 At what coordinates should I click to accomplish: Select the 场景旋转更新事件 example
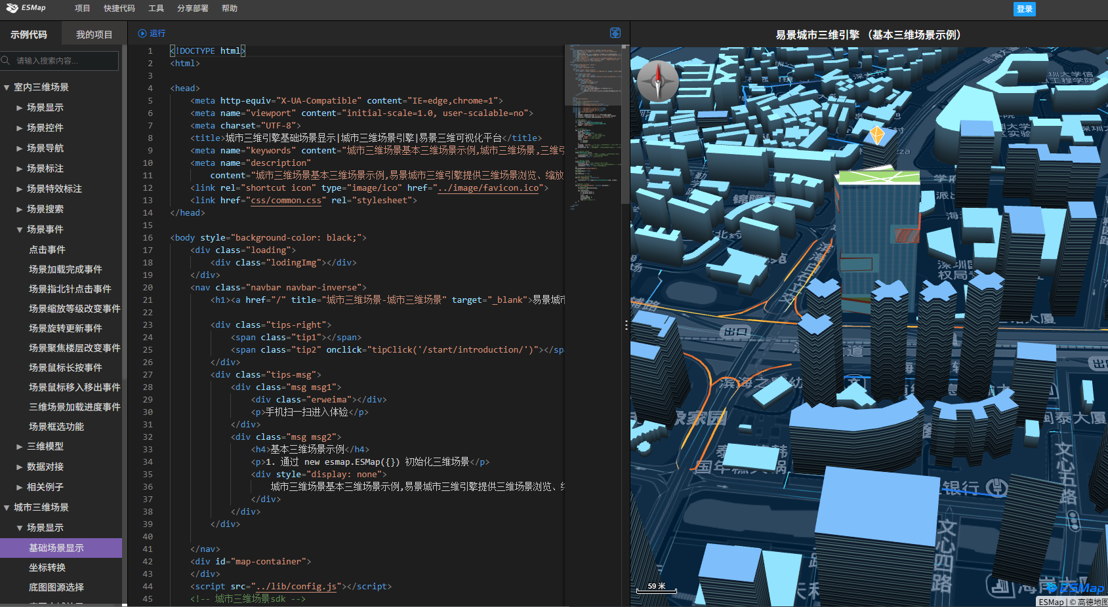66,328
